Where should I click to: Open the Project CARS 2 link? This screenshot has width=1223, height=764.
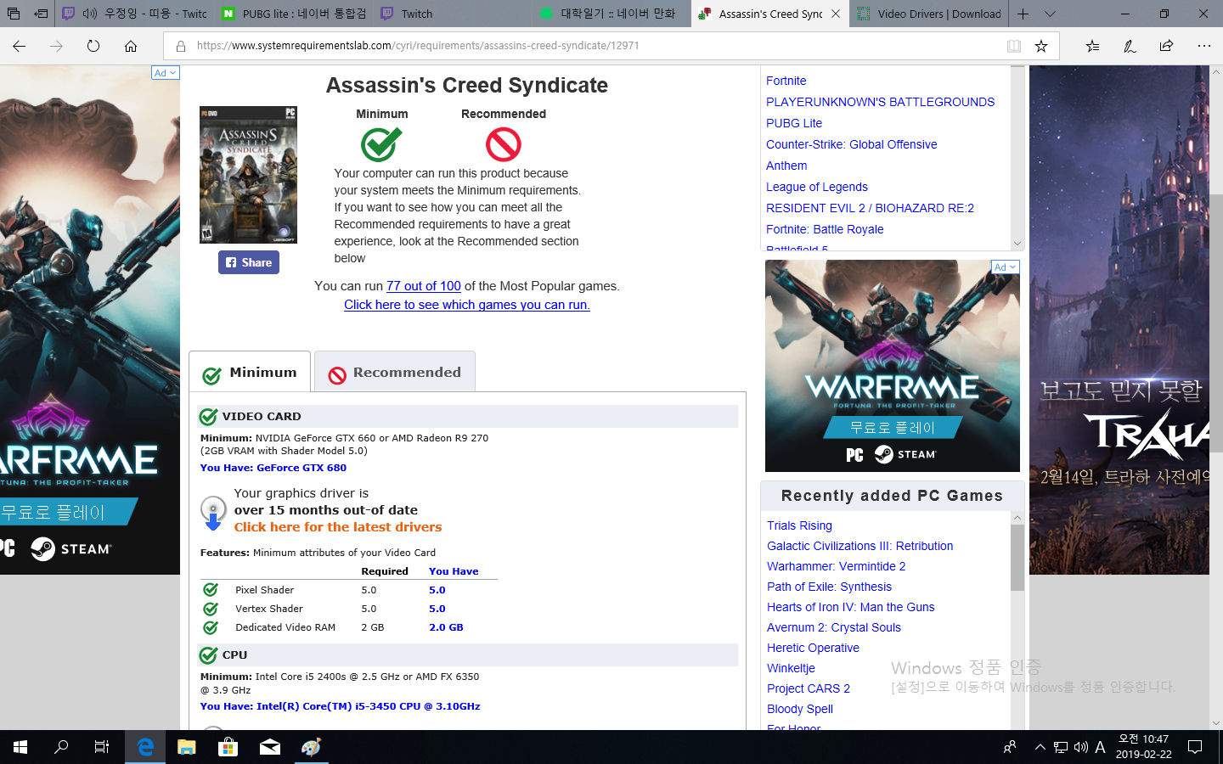pos(809,688)
